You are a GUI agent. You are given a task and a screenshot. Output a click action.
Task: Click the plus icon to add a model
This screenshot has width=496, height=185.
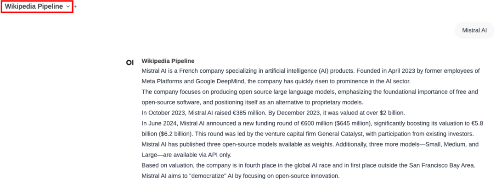pyautogui.click(x=75, y=7)
